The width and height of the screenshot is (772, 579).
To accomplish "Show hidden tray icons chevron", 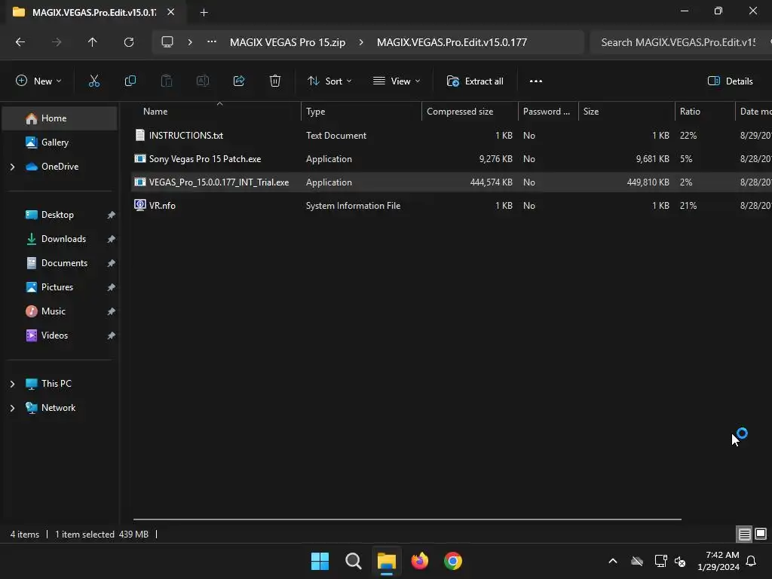I will pyautogui.click(x=613, y=561).
